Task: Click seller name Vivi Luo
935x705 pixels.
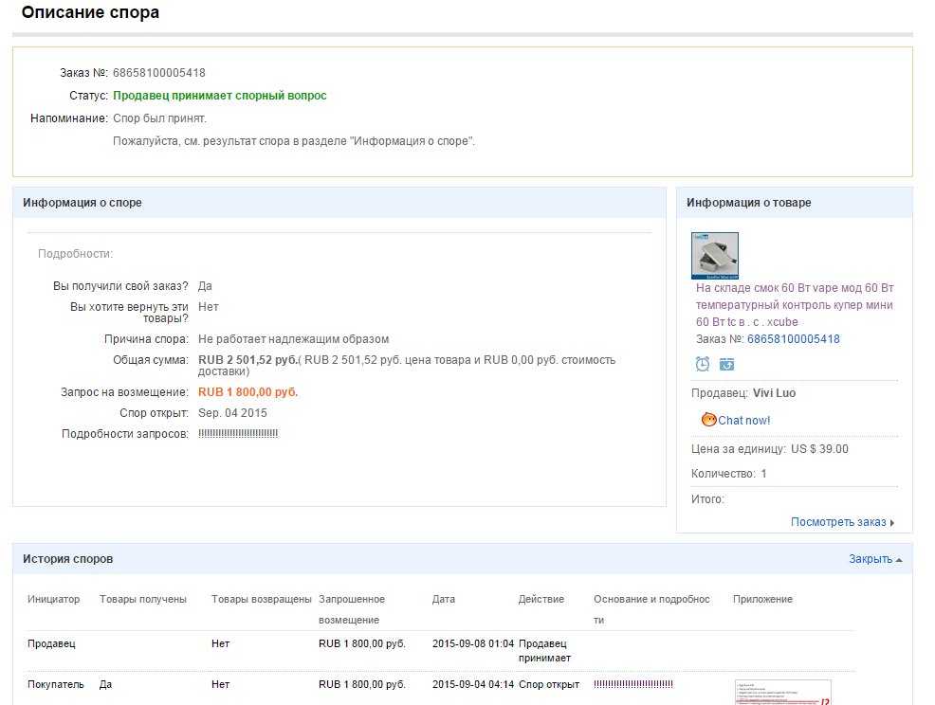Action: (x=774, y=393)
